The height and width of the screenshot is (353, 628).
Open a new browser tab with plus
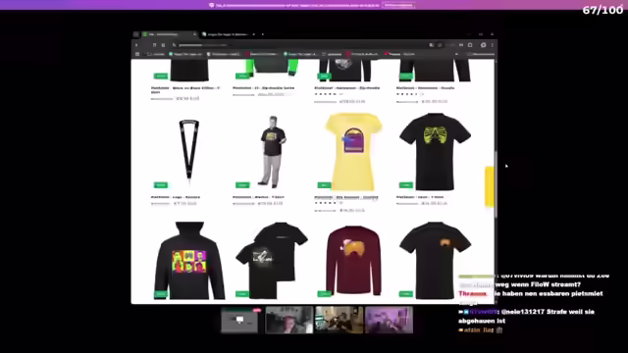coord(263,34)
